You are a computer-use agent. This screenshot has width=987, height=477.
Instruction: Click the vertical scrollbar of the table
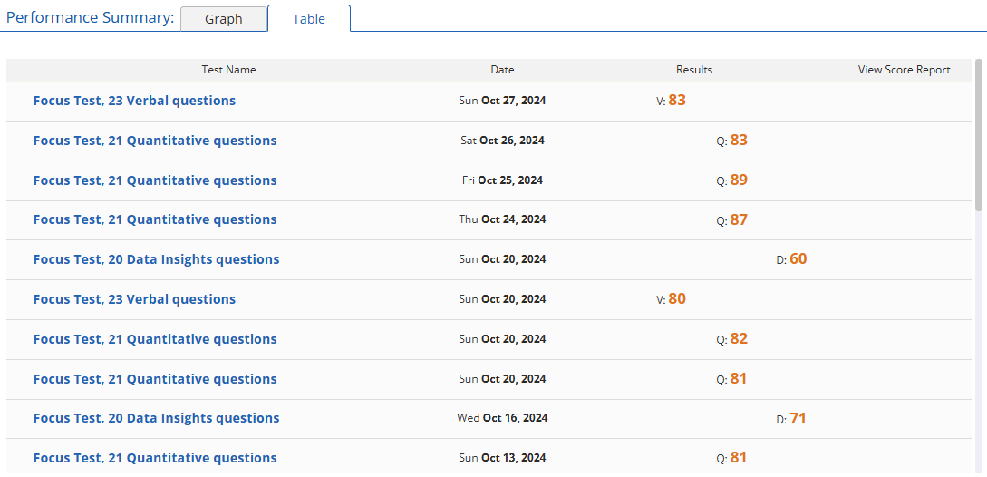point(979,136)
